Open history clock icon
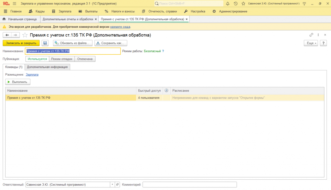 [236, 4]
